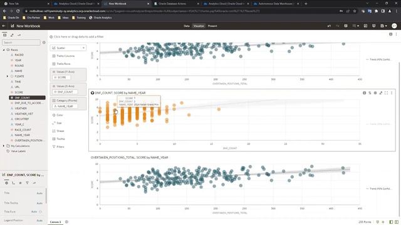This screenshot has height=225, width=401.
Task: Open the Filters properties tab icon
Action: 27,183
